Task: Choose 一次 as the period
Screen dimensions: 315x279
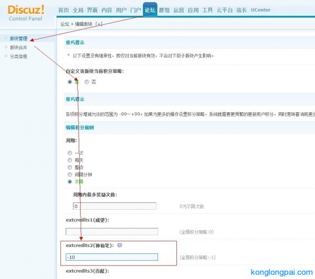Action: [x=70, y=153]
